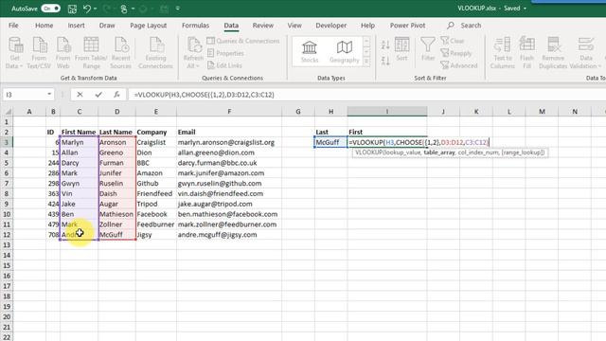The width and height of the screenshot is (606, 341).
Task: Click the Mathieson last name cell
Action: point(116,214)
